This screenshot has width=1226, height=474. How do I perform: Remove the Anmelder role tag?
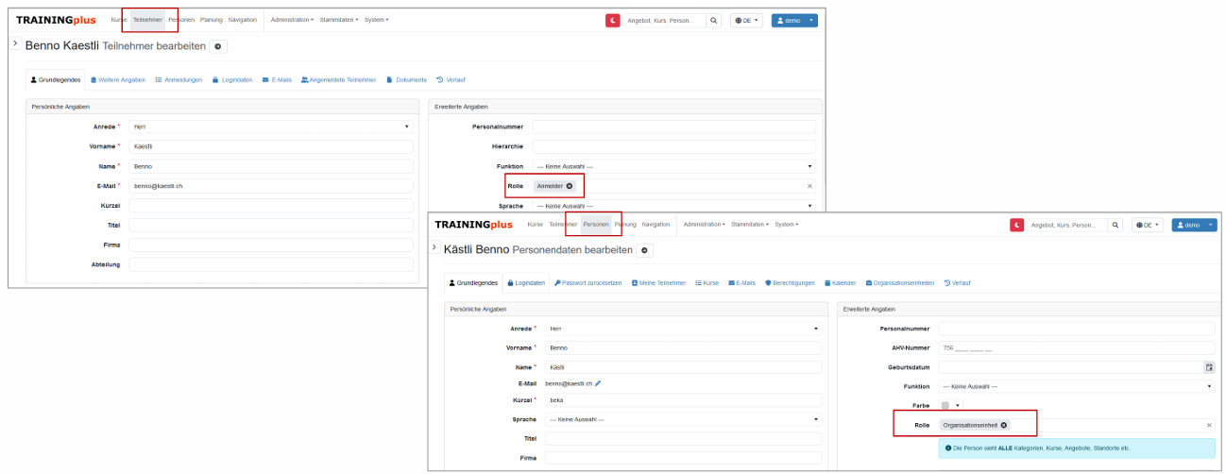click(x=570, y=186)
